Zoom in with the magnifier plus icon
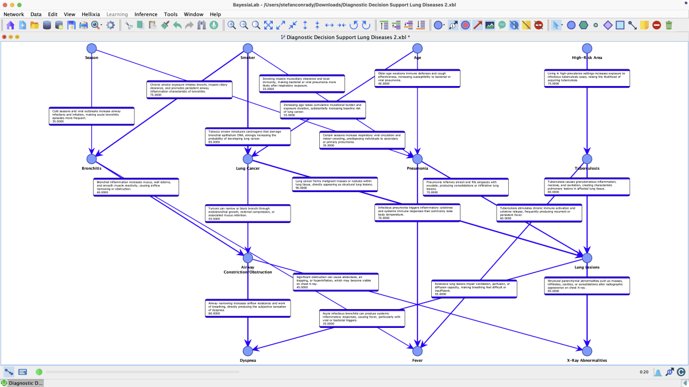Image resolution: width=689 pixels, height=387 pixels. tap(231, 25)
